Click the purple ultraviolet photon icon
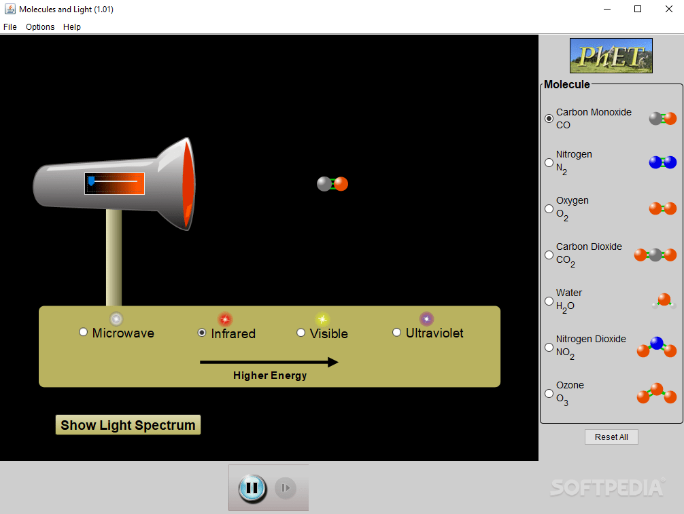Image resolution: width=684 pixels, height=514 pixels. [426, 318]
